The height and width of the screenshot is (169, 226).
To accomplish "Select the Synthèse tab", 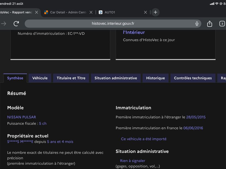I will [x=15, y=78].
